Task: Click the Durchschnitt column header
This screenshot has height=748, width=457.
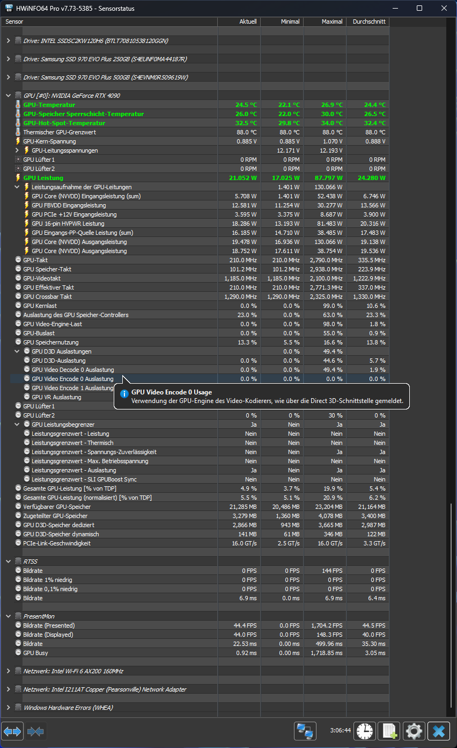Action: point(367,21)
